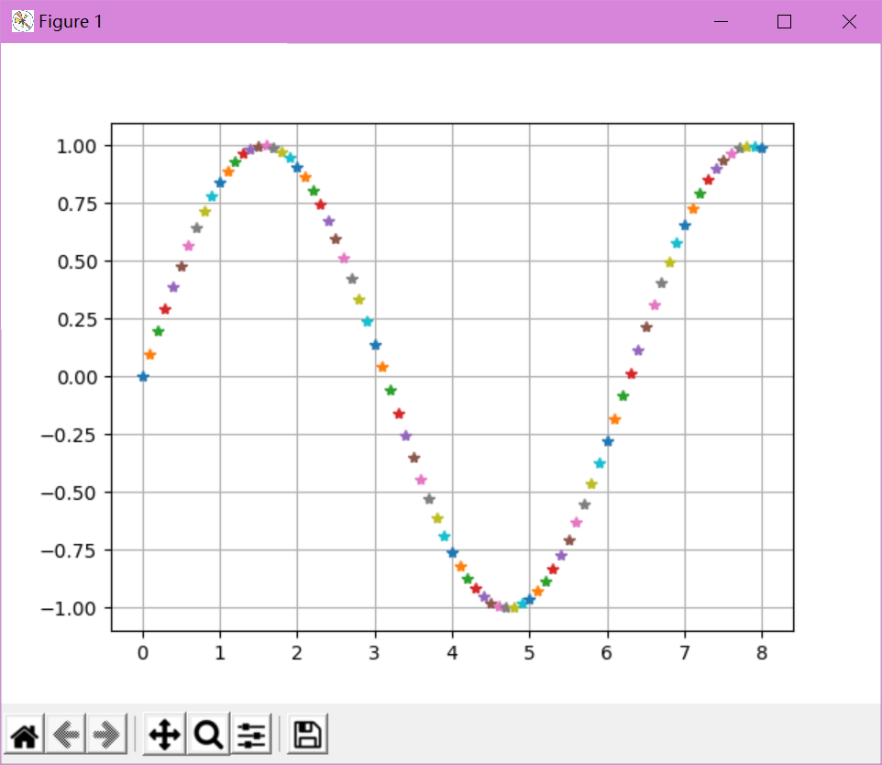
Task: Open Configure subplots settings
Action: pos(251,734)
